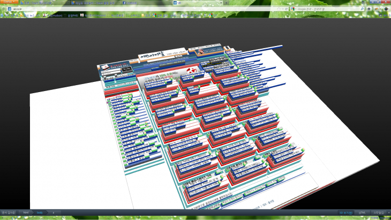Reload the page with the refresh icon
The height and width of the screenshot is (220, 391).
[286, 9]
